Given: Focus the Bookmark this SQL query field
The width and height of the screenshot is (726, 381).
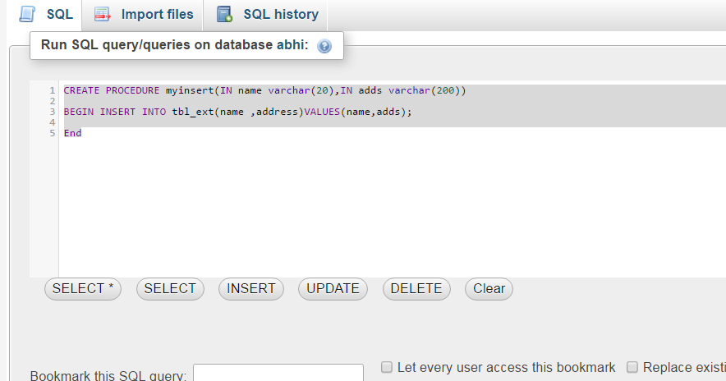Looking at the screenshot, I should [278, 374].
